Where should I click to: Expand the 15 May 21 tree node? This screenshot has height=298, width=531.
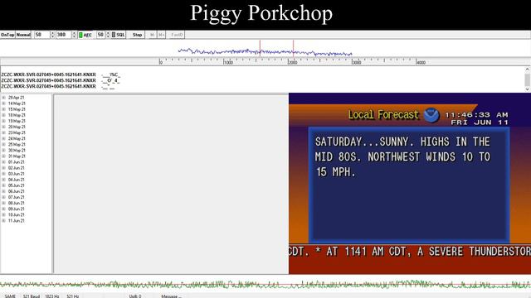point(3,109)
